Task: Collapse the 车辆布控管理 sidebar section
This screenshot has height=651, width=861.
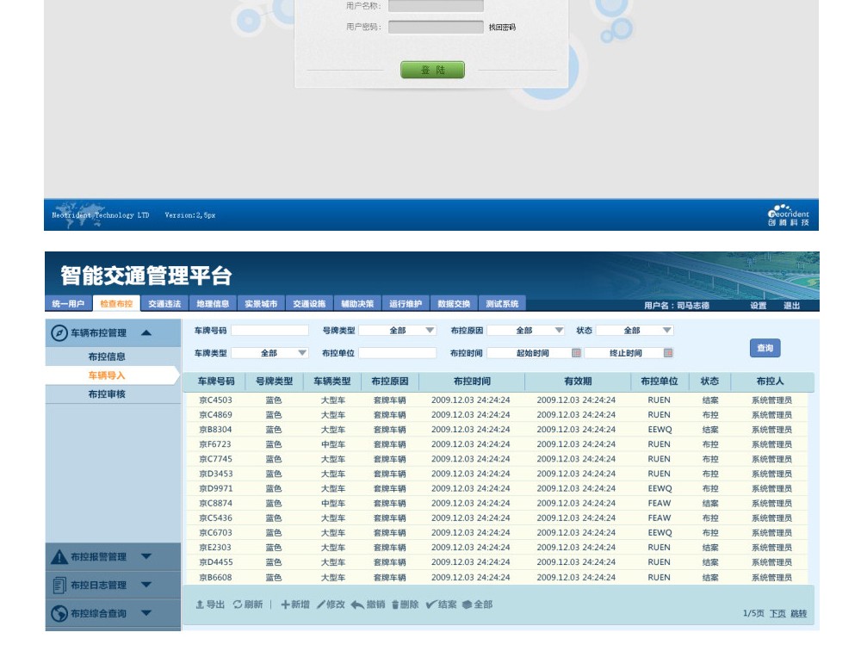Action: click(x=146, y=332)
